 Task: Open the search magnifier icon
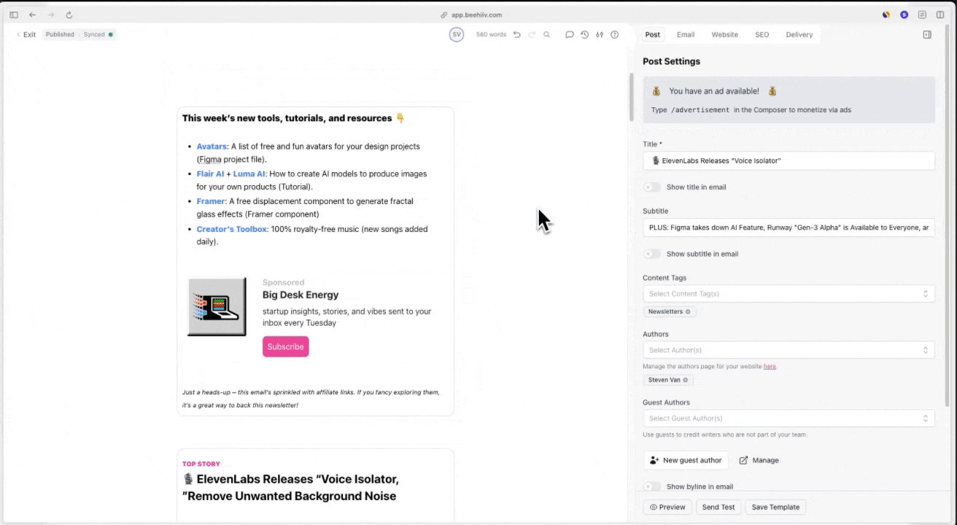[x=546, y=34]
